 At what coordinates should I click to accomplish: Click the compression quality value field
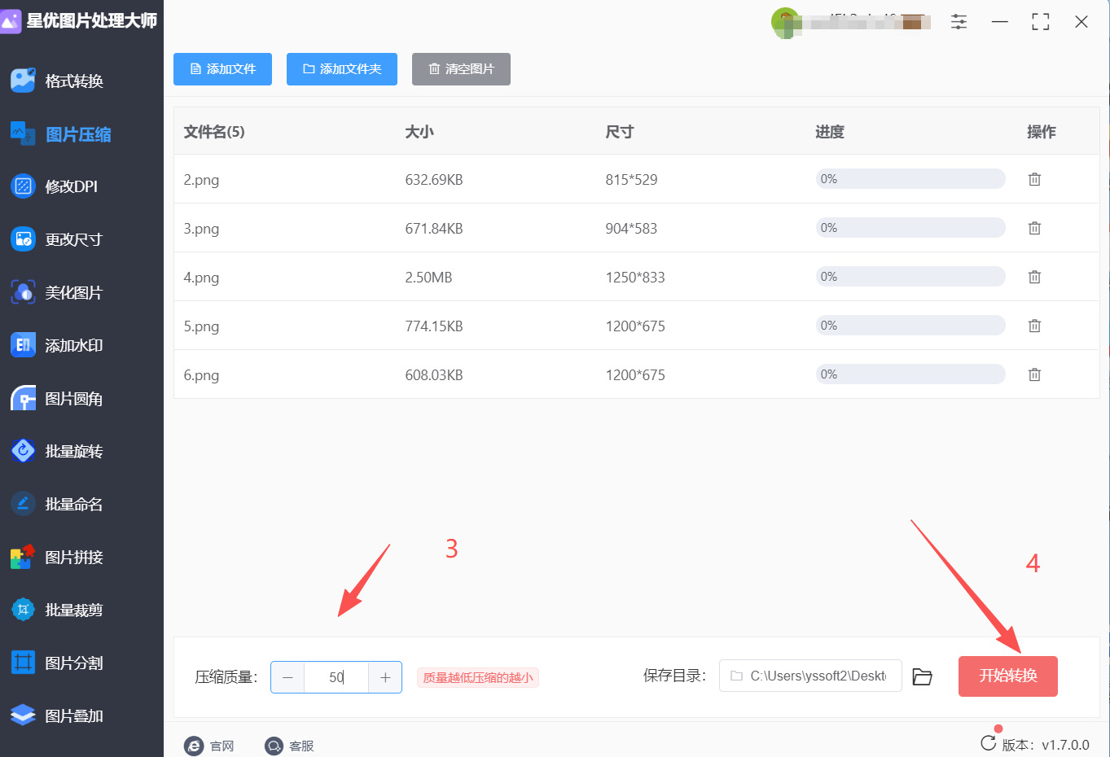coord(336,677)
